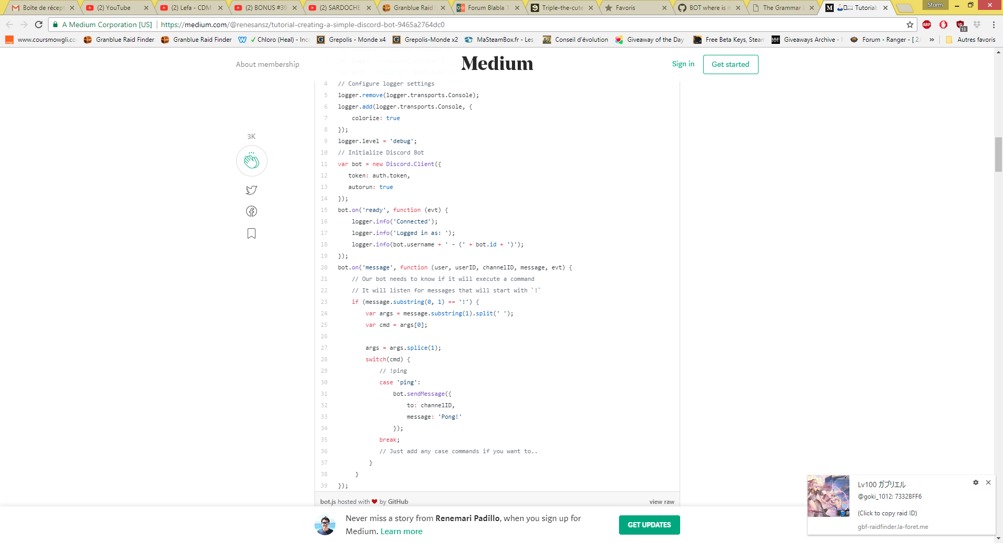
Task: Reload the current page
Action: [x=39, y=24]
